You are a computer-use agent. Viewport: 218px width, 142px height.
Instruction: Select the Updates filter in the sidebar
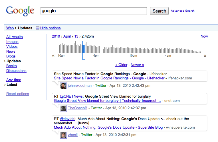(14, 61)
